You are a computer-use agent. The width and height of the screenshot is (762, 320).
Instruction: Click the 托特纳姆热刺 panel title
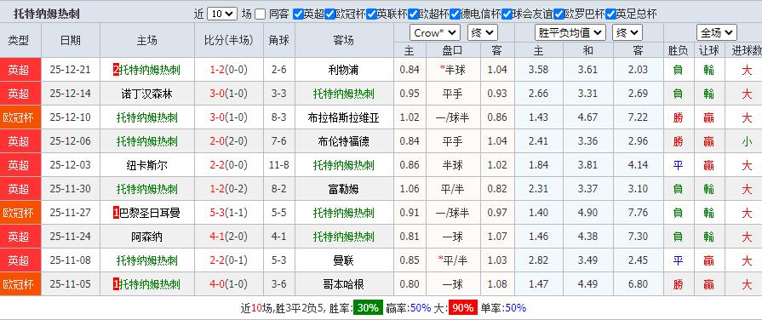coord(47,14)
